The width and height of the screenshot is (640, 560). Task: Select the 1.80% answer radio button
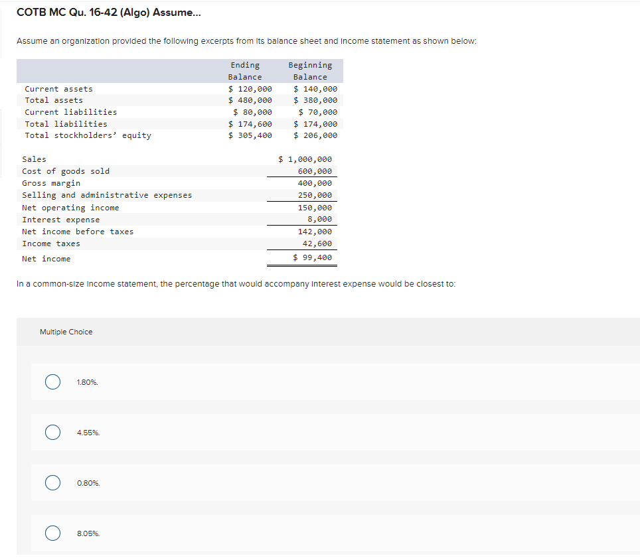point(52,382)
